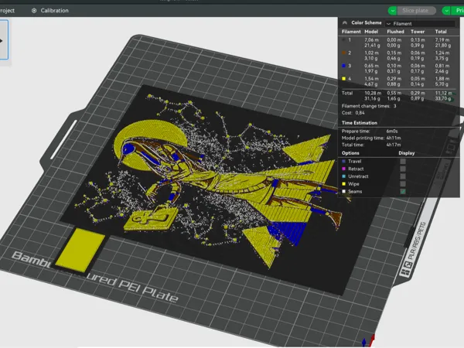Click the yellow prime tower on the plate

(x=80, y=249)
